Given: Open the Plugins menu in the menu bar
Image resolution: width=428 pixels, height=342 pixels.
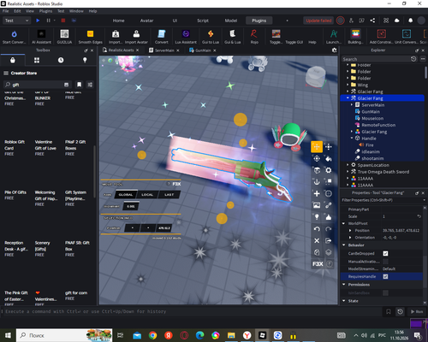Looking at the screenshot, I should (x=45, y=11).
